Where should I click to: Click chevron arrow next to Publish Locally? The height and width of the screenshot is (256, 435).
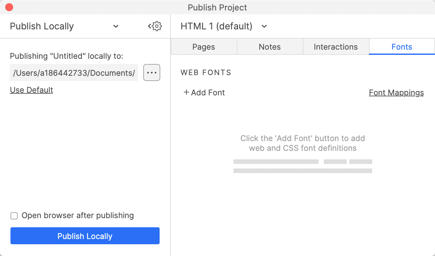116,26
